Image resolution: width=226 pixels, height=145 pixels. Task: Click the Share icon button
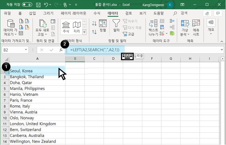[207, 13]
